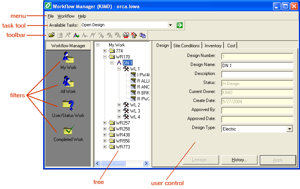Click the houses with red arrow toolbar icon

pyautogui.click(x=126, y=35)
